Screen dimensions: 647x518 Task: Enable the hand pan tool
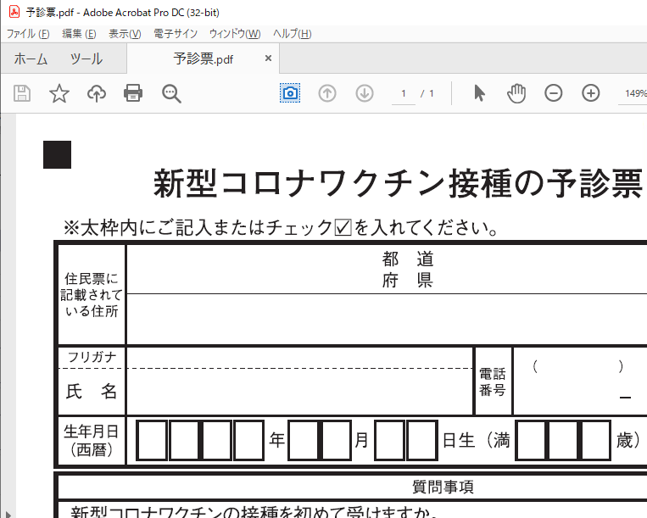tap(516, 93)
